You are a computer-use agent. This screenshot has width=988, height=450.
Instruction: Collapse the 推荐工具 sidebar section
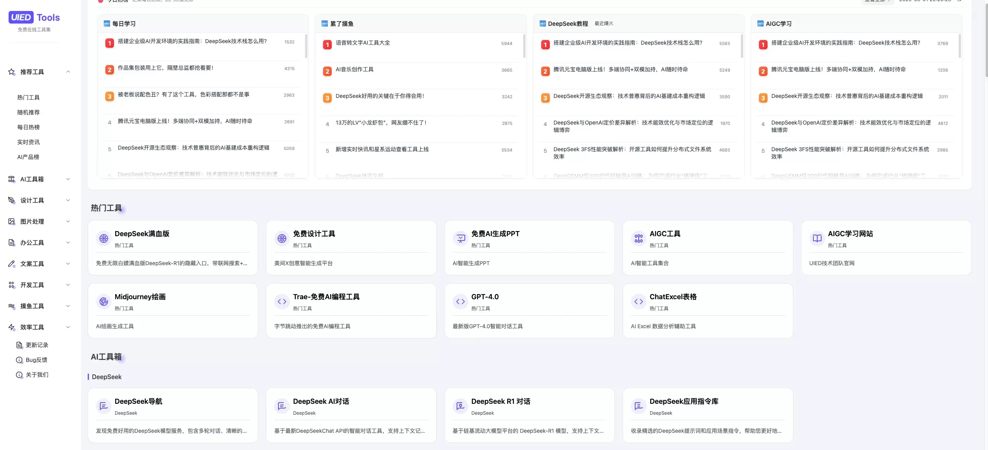69,72
